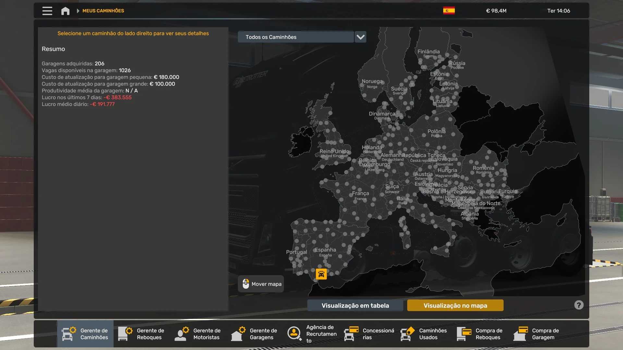Switch to Visualização em tabela
The width and height of the screenshot is (623, 350).
coord(355,305)
